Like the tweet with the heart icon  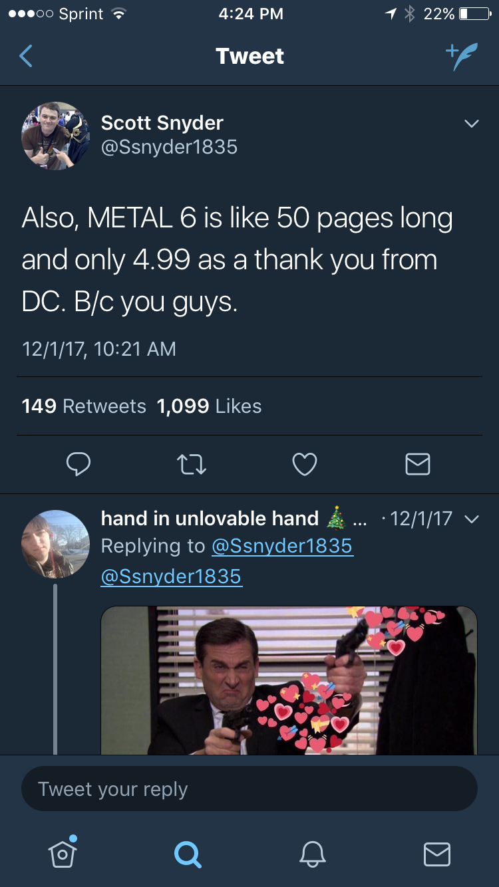305,464
